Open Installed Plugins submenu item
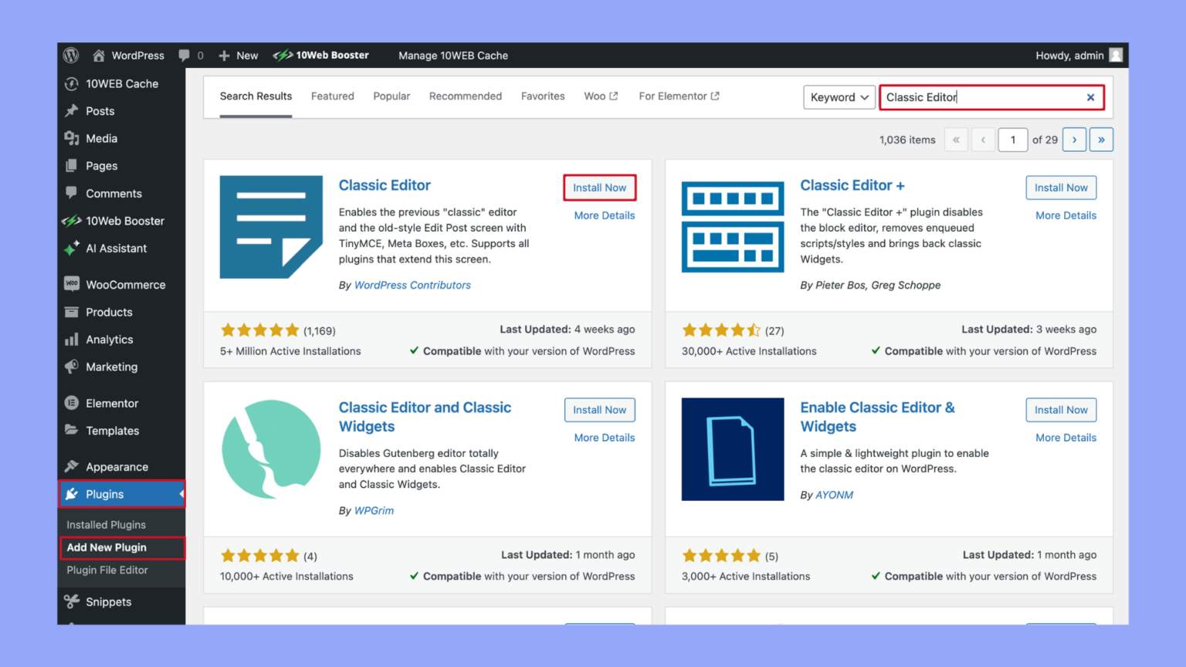 point(106,525)
